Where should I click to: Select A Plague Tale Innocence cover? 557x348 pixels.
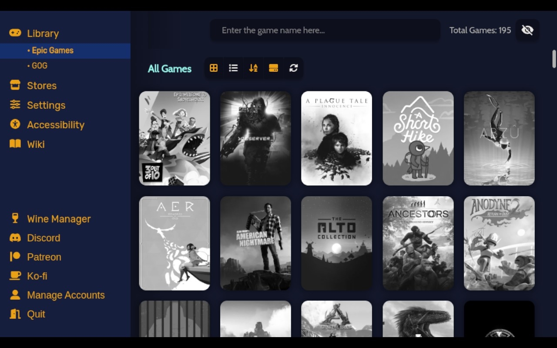[337, 138]
